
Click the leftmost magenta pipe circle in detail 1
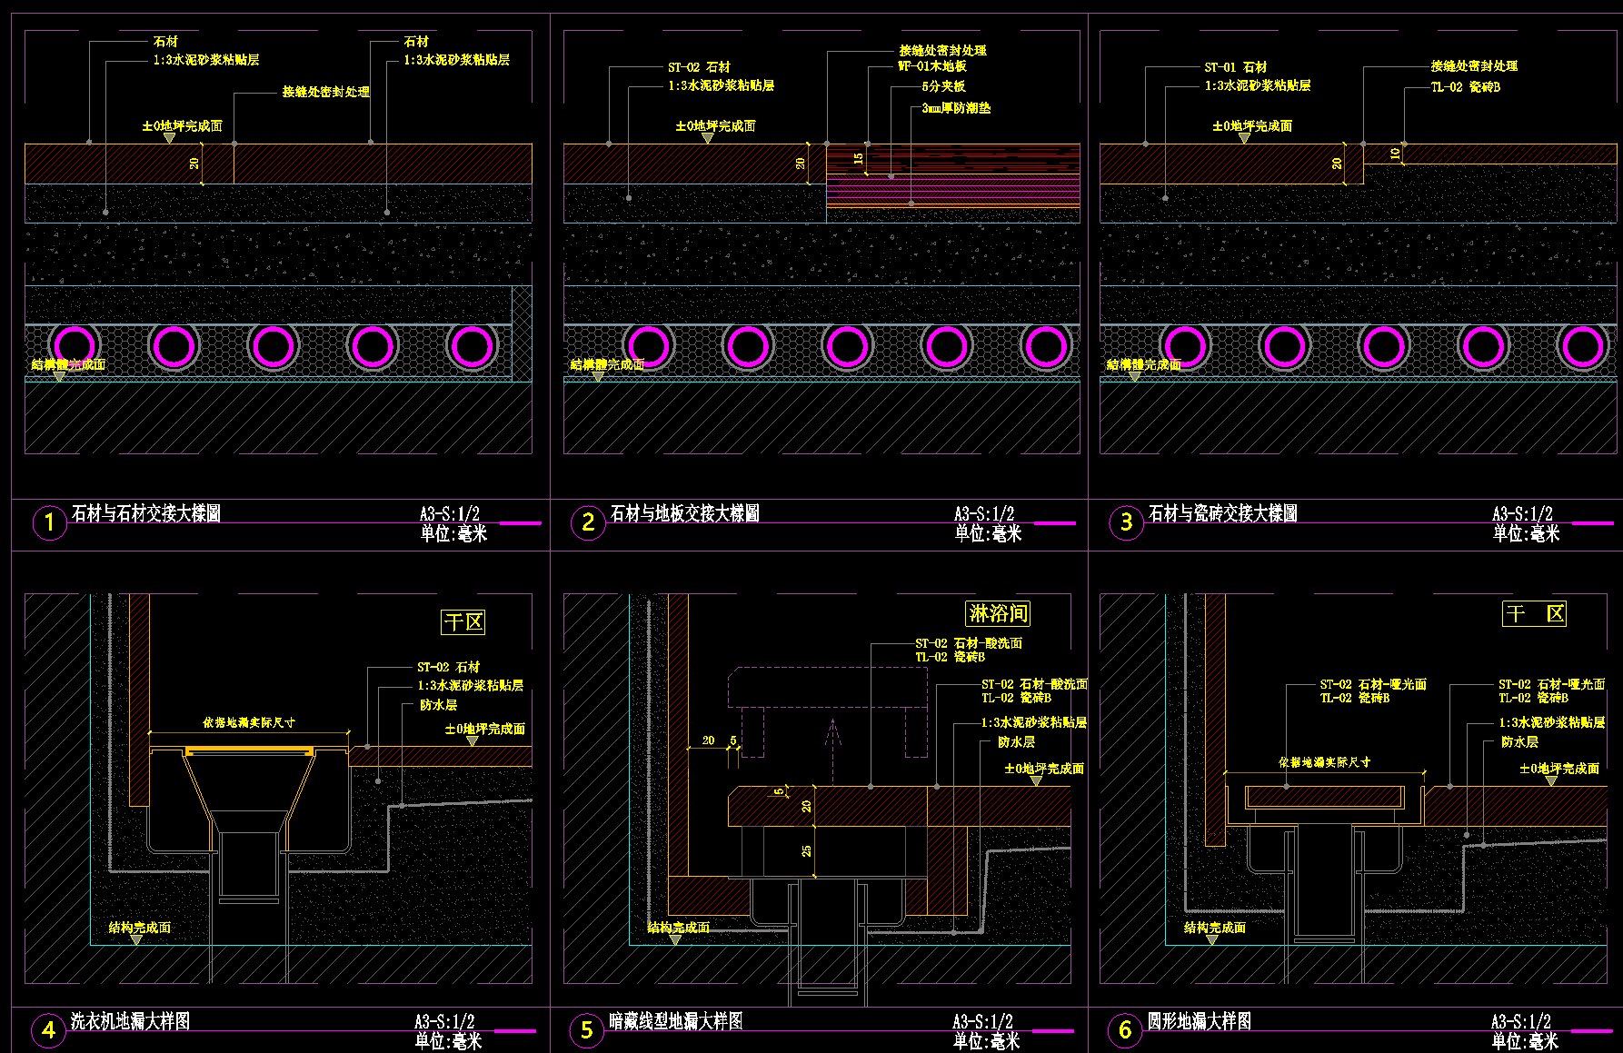(75, 346)
